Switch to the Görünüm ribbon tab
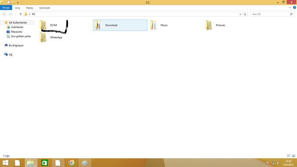The height and width of the screenshot is (167, 297). tap(45, 8)
